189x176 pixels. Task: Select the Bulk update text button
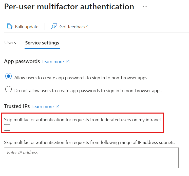pos(27,27)
